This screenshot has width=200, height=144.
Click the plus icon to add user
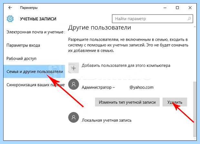tap(74, 68)
